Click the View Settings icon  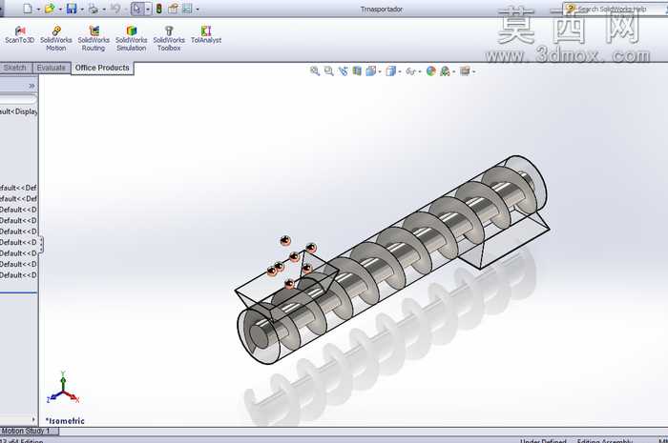(465, 71)
